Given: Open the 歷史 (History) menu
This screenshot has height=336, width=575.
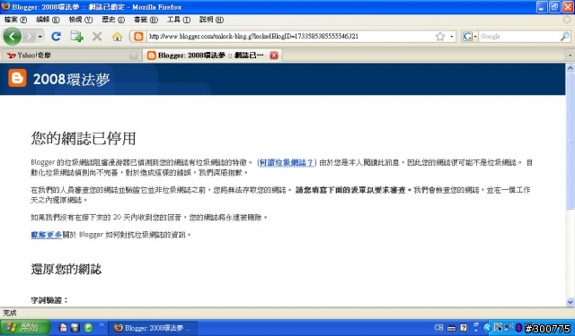Looking at the screenshot, I should pos(113,20).
